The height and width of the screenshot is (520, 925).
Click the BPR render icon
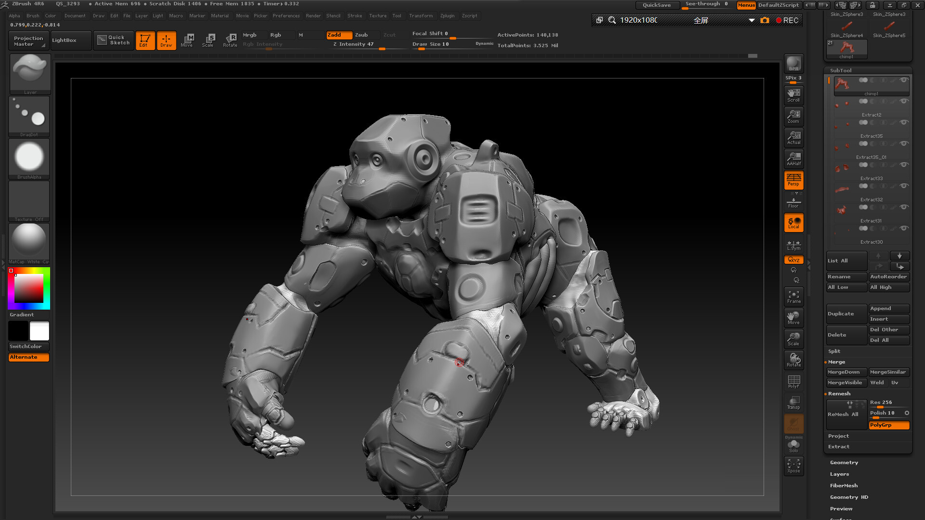point(793,63)
